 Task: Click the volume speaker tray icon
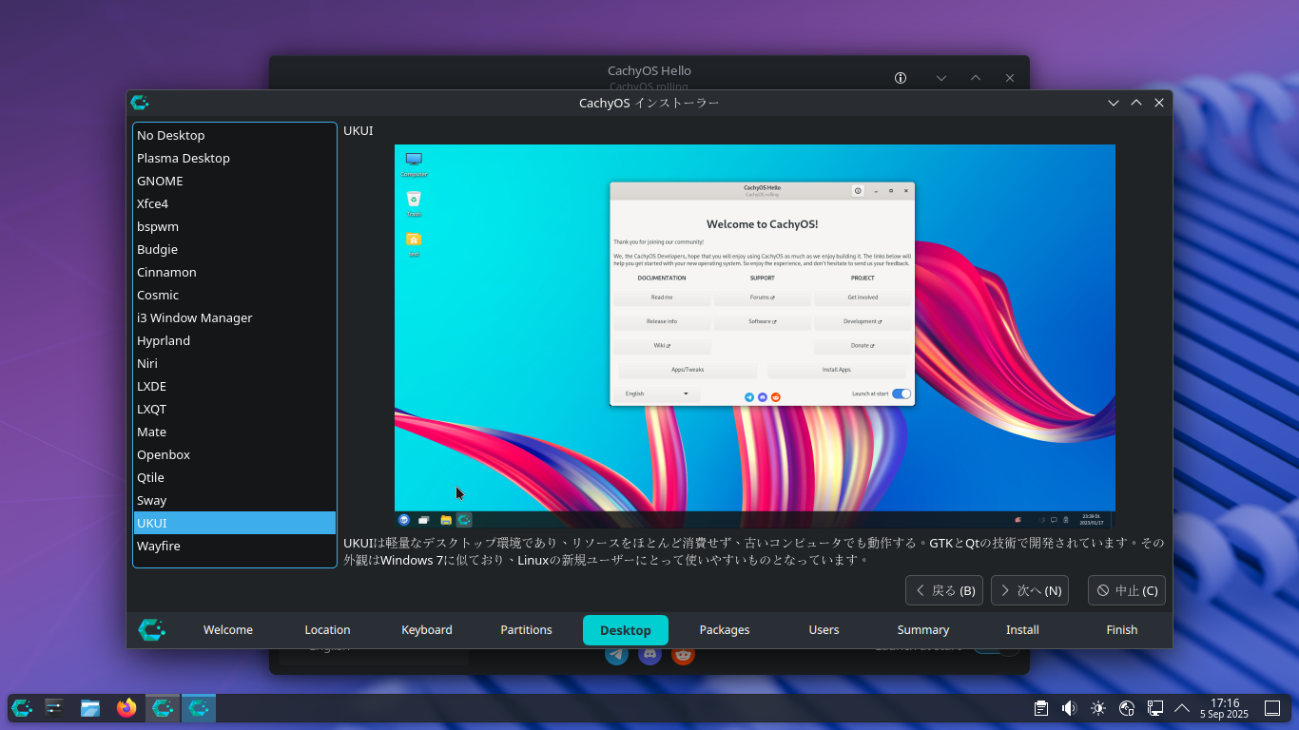tap(1069, 708)
